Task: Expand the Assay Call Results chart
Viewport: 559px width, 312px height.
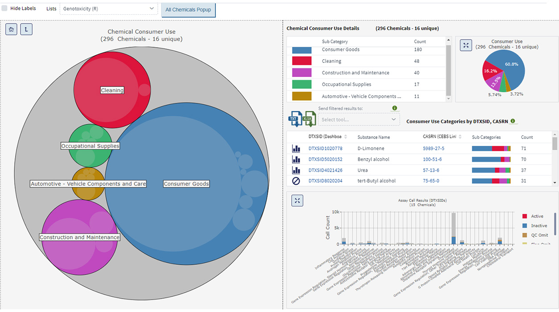Action: tap(297, 201)
